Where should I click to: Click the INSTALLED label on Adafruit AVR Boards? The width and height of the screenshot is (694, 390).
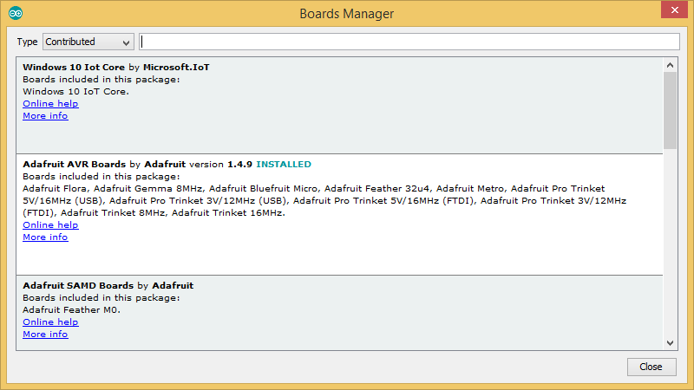pyautogui.click(x=284, y=164)
